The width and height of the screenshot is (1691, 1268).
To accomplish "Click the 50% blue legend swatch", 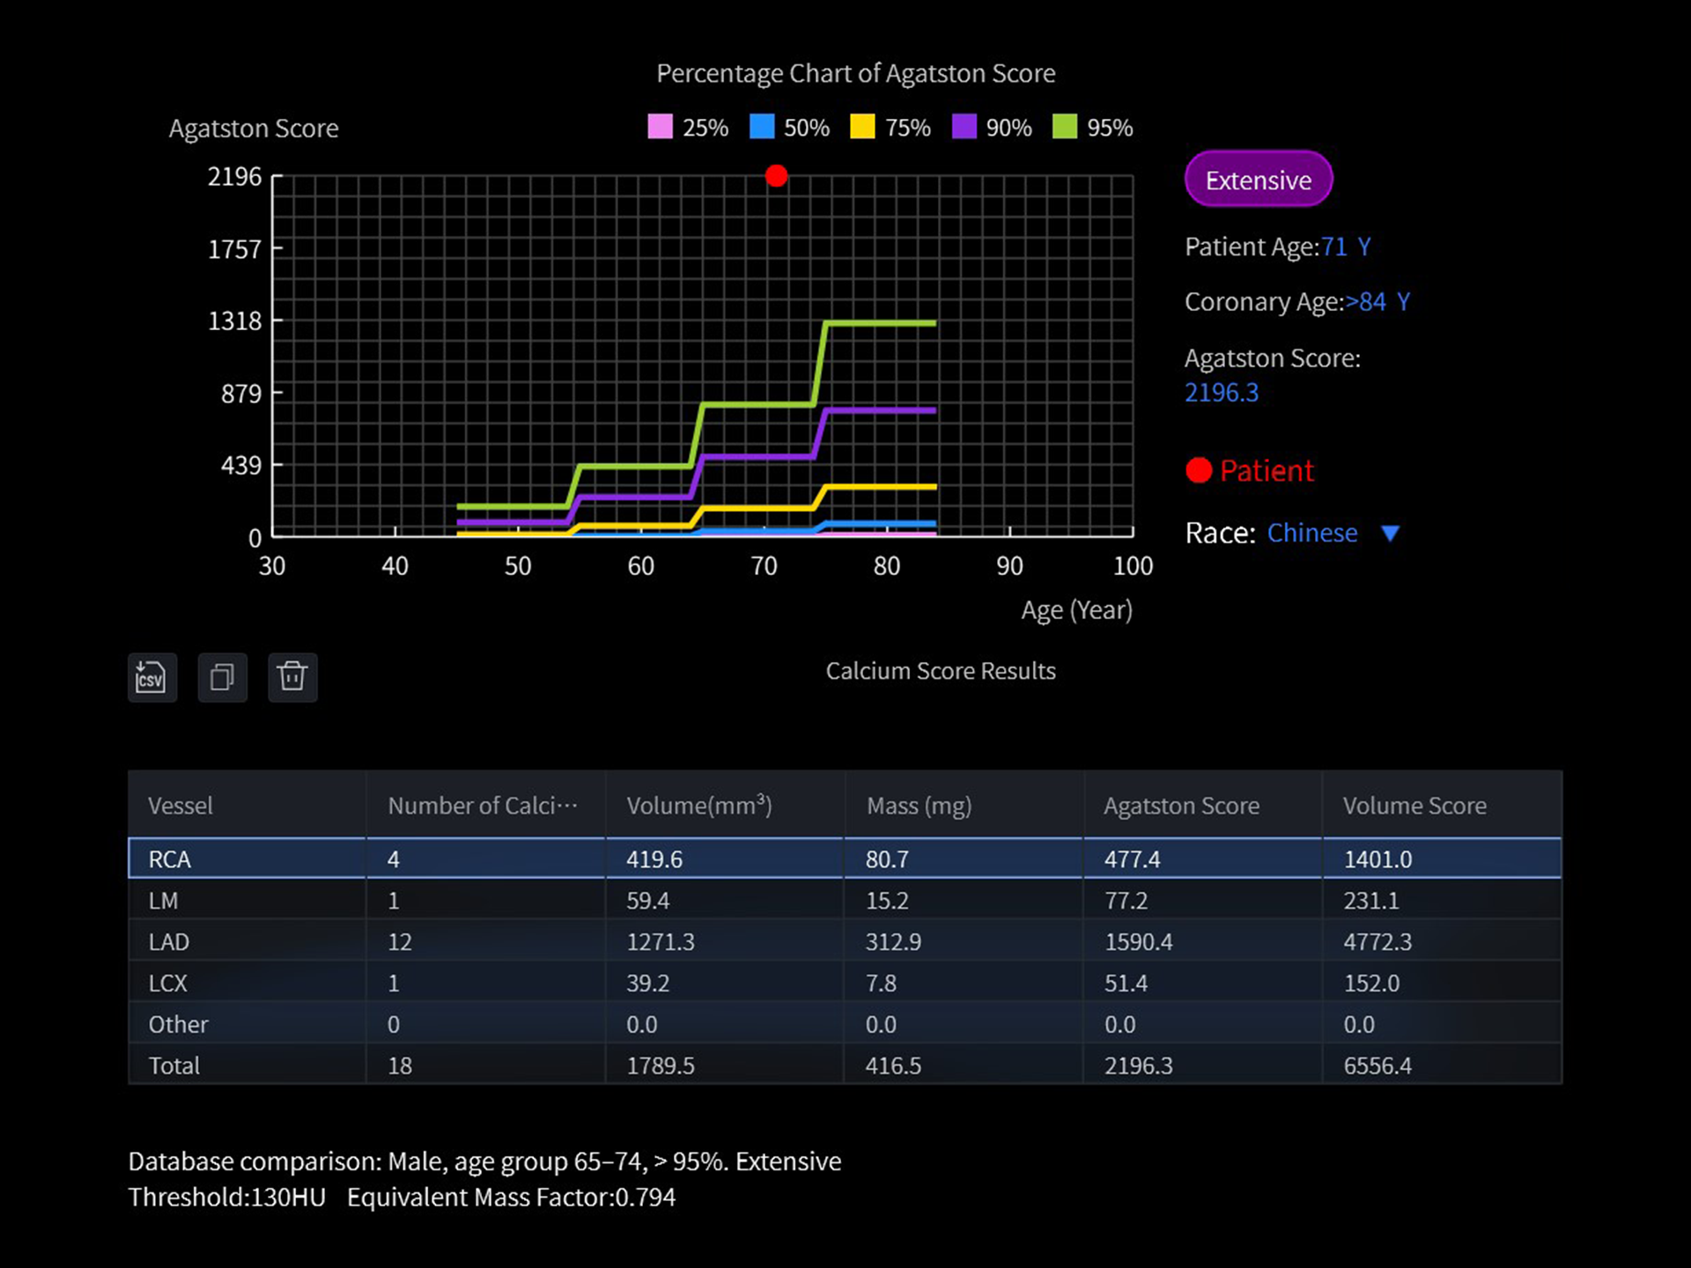I will (762, 127).
